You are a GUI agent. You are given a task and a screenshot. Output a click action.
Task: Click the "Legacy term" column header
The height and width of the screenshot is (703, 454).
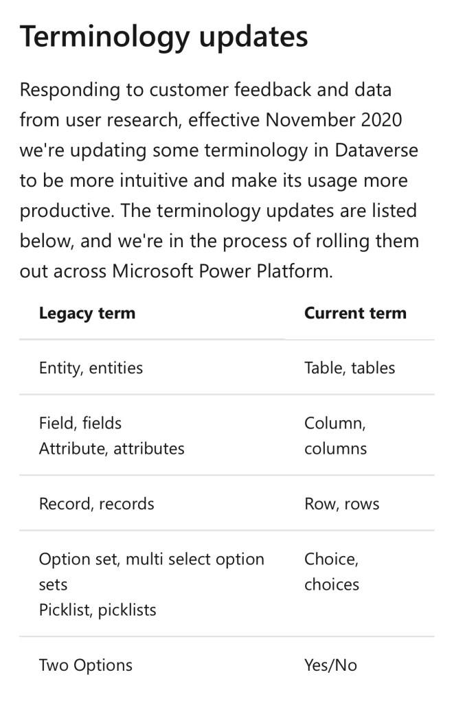click(87, 313)
